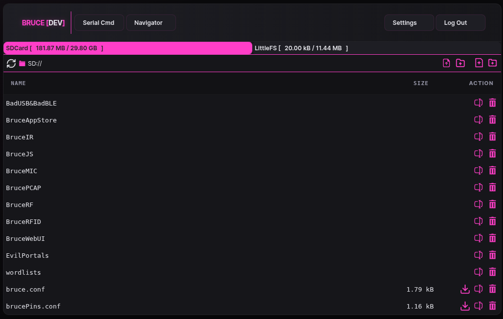Download the brucePins.conf file
Viewport: 503px width, 319px height.
coord(465,306)
